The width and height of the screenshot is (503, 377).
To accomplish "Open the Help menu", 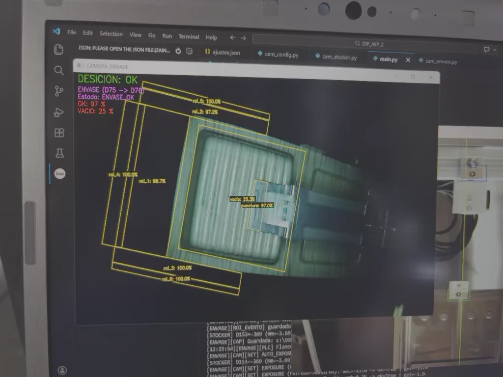I will pos(211,37).
